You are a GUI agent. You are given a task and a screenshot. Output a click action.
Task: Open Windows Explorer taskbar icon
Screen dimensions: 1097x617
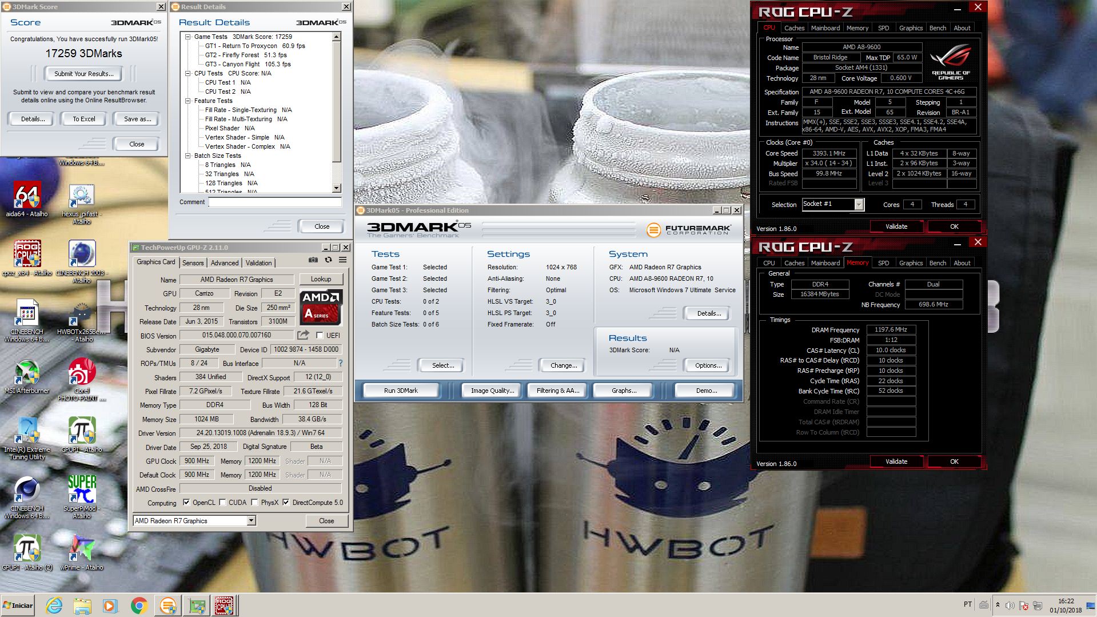pos(82,606)
